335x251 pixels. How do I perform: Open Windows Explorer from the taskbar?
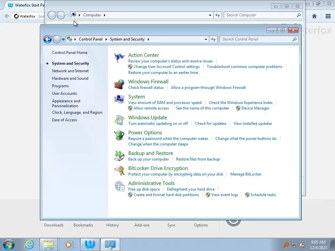pyautogui.click(x=48, y=244)
